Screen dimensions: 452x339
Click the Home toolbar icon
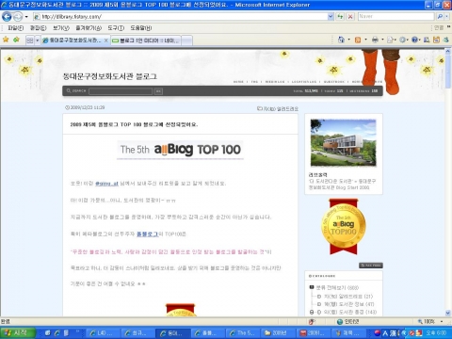pyautogui.click(x=341, y=40)
